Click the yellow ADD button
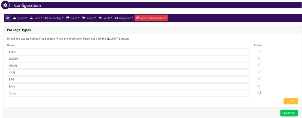 click(290, 101)
